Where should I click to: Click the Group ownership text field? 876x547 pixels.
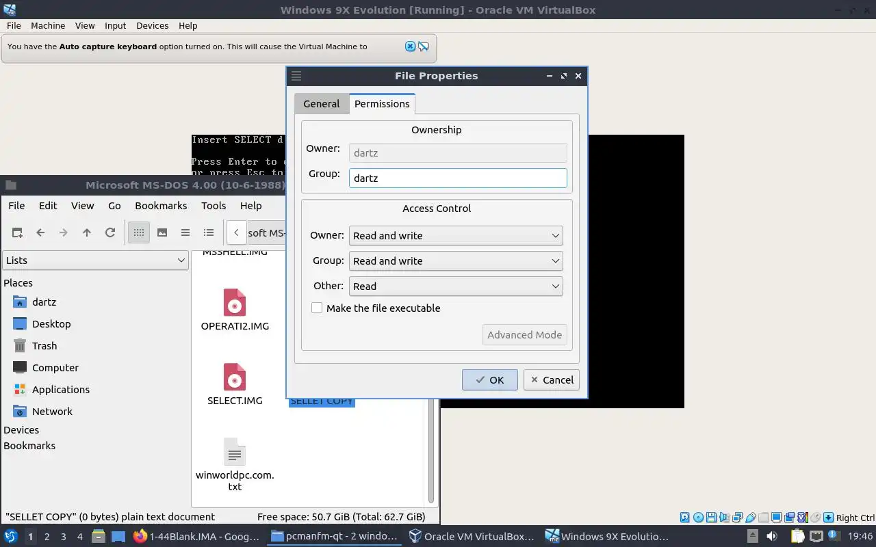pyautogui.click(x=458, y=178)
